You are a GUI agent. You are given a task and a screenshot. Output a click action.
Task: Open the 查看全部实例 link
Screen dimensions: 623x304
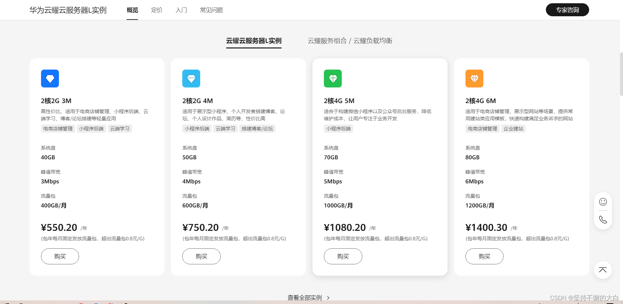pos(305,297)
